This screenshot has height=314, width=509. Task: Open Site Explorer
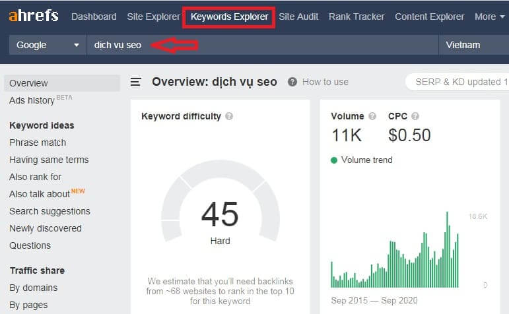(154, 16)
